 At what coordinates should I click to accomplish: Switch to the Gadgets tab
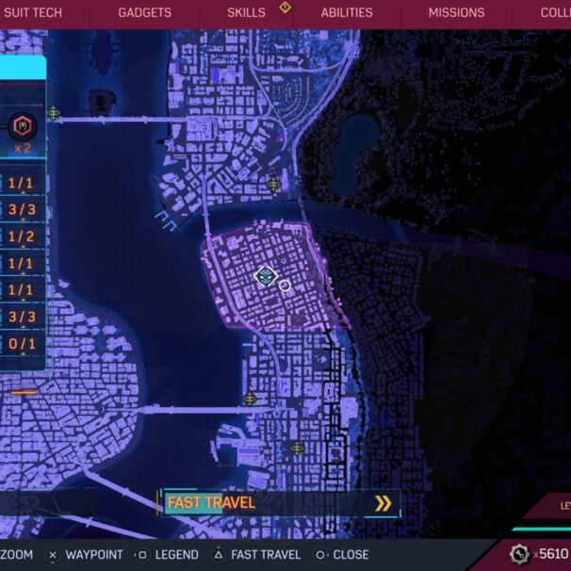coord(144,13)
